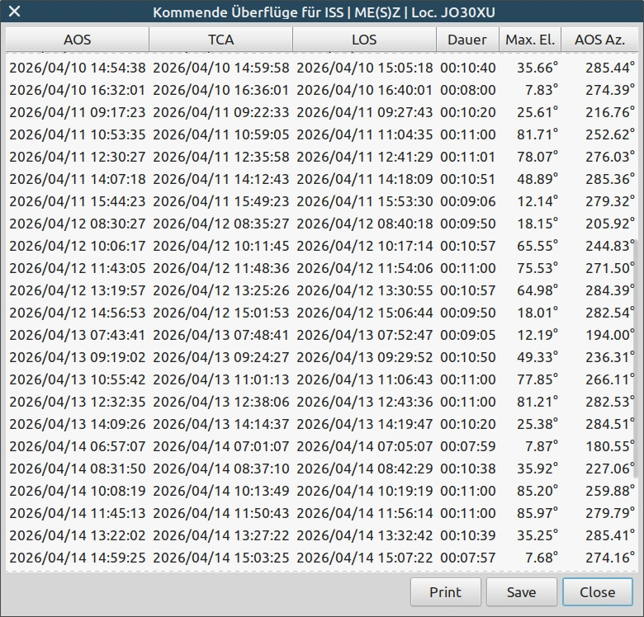Select the pass with AOS 2026/04/14 06:57:07
Screen dimensions: 644x617
pos(77,446)
